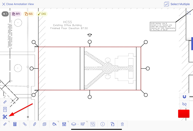Click the paperclip attachment icon
This screenshot has width=193, height=131.
[x=34, y=124]
